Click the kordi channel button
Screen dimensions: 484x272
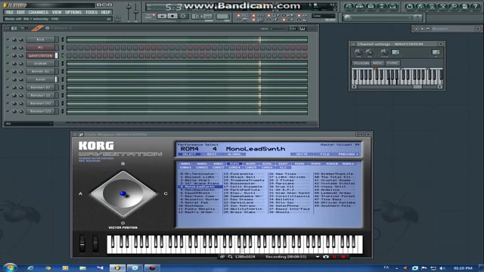[41, 79]
